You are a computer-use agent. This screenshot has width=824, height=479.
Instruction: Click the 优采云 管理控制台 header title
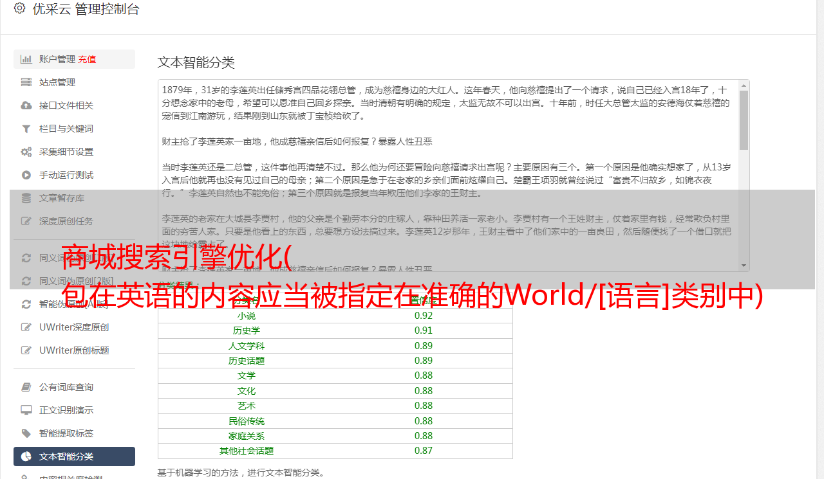[86, 9]
